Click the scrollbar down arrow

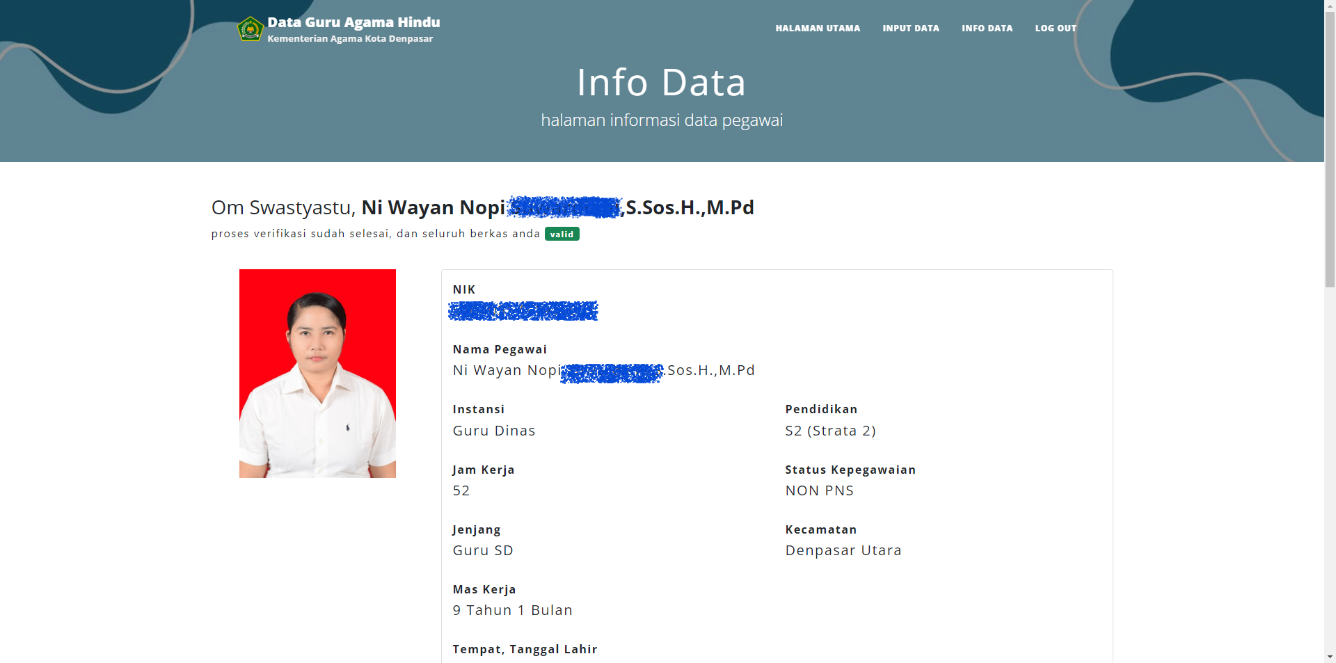pos(1330,656)
